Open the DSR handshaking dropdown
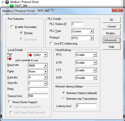Screen dimensions: 125x121 coord(95,78)
